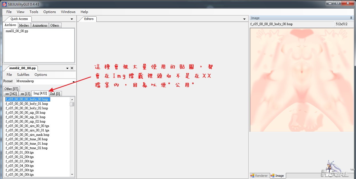Select f_c05_00_00_00_nip_00.bmp
This screenshot has width=356, height=179.
coord(25,113)
